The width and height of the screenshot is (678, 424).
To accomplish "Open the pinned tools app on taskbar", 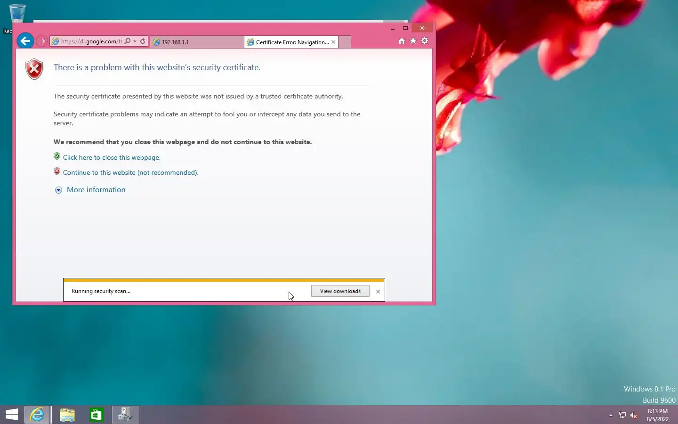I will coord(125,415).
